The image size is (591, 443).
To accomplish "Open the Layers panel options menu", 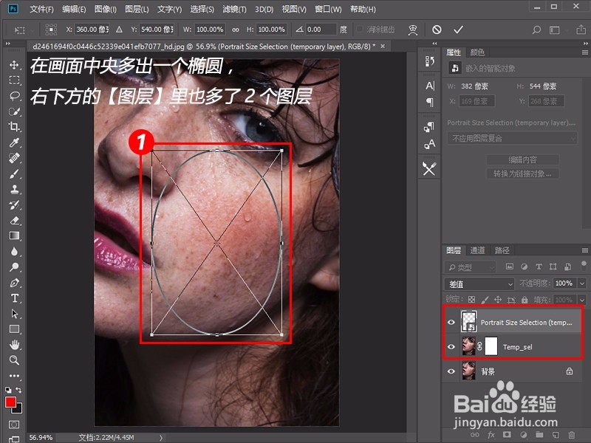I will coord(585,250).
